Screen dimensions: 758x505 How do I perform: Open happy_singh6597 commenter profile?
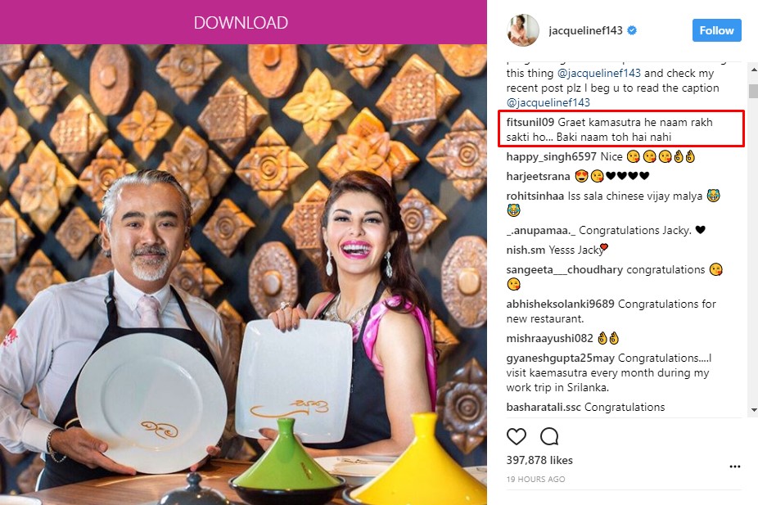pyautogui.click(x=551, y=156)
